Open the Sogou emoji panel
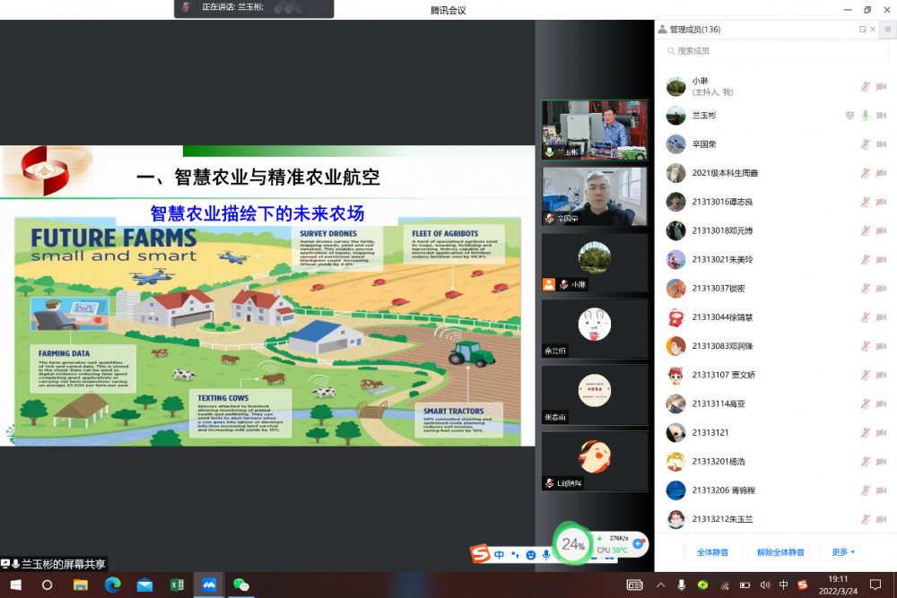Viewport: 897px width, 598px height. [530, 555]
